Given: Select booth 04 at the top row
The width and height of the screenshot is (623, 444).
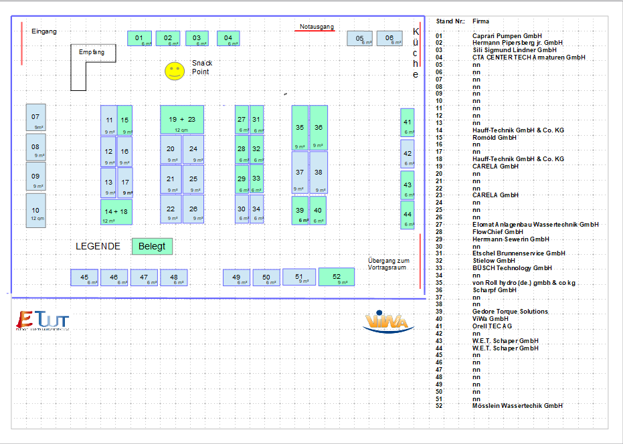Looking at the screenshot, I should coord(228,39).
